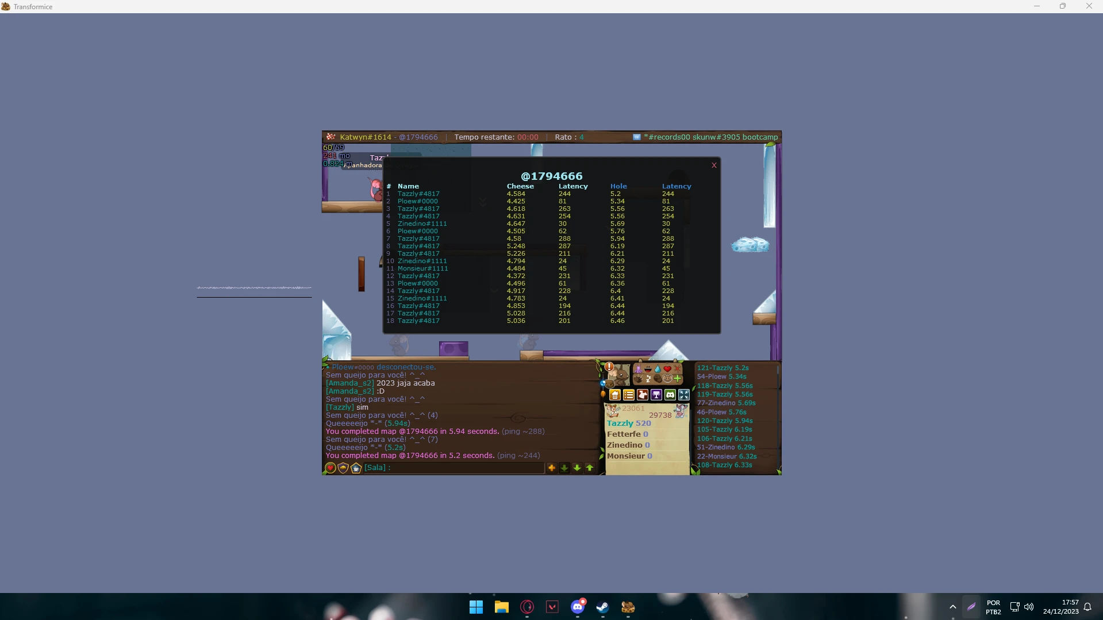The image size is (1103, 620).
Task: Expand hidden system tray icons
Action: 952,607
